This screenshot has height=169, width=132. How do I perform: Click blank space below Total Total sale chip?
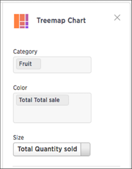(52, 114)
